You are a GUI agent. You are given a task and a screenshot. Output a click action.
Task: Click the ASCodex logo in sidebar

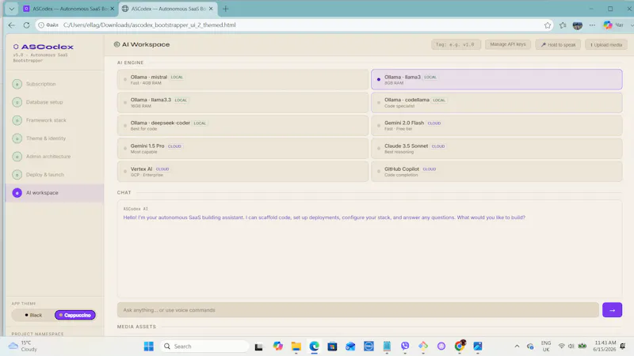(x=43, y=47)
